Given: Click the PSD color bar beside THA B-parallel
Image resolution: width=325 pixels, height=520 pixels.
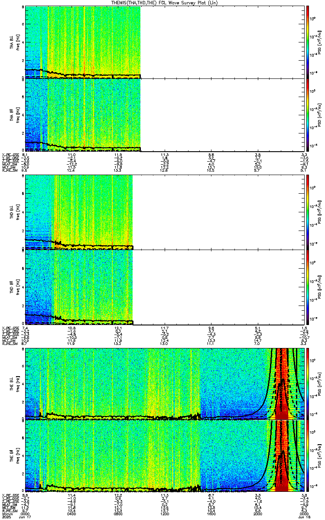Looking at the screenshot, I should click(308, 114).
